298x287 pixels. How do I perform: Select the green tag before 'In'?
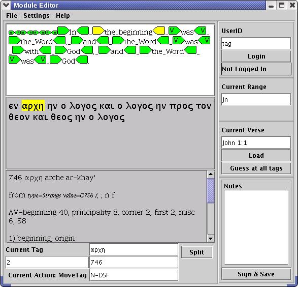[x=63, y=31]
